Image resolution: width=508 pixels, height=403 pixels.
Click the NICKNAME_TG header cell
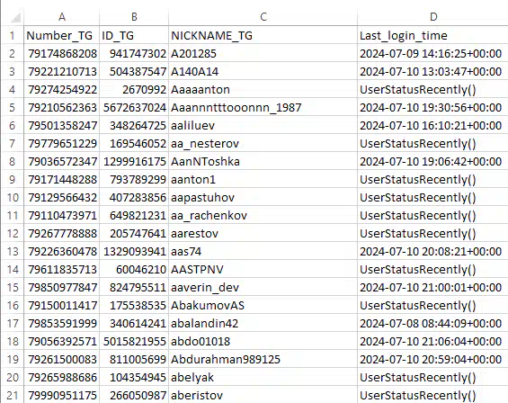coord(263,35)
